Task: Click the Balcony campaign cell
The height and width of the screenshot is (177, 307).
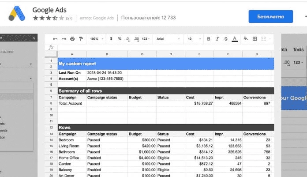Action: tap(72, 170)
